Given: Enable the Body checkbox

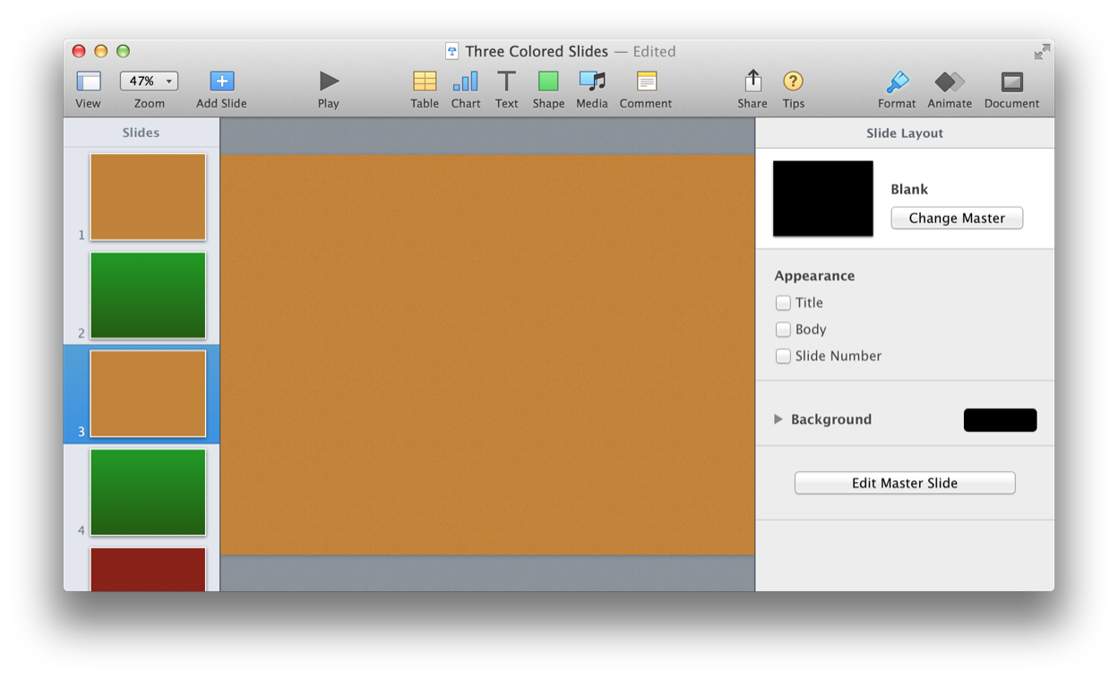Looking at the screenshot, I should coord(783,330).
